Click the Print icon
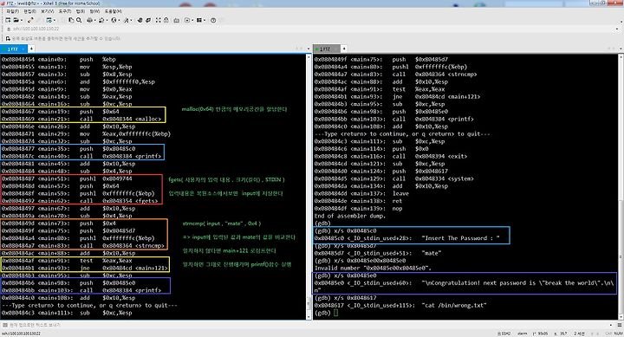The width and height of the screenshot is (624, 337). [89, 20]
